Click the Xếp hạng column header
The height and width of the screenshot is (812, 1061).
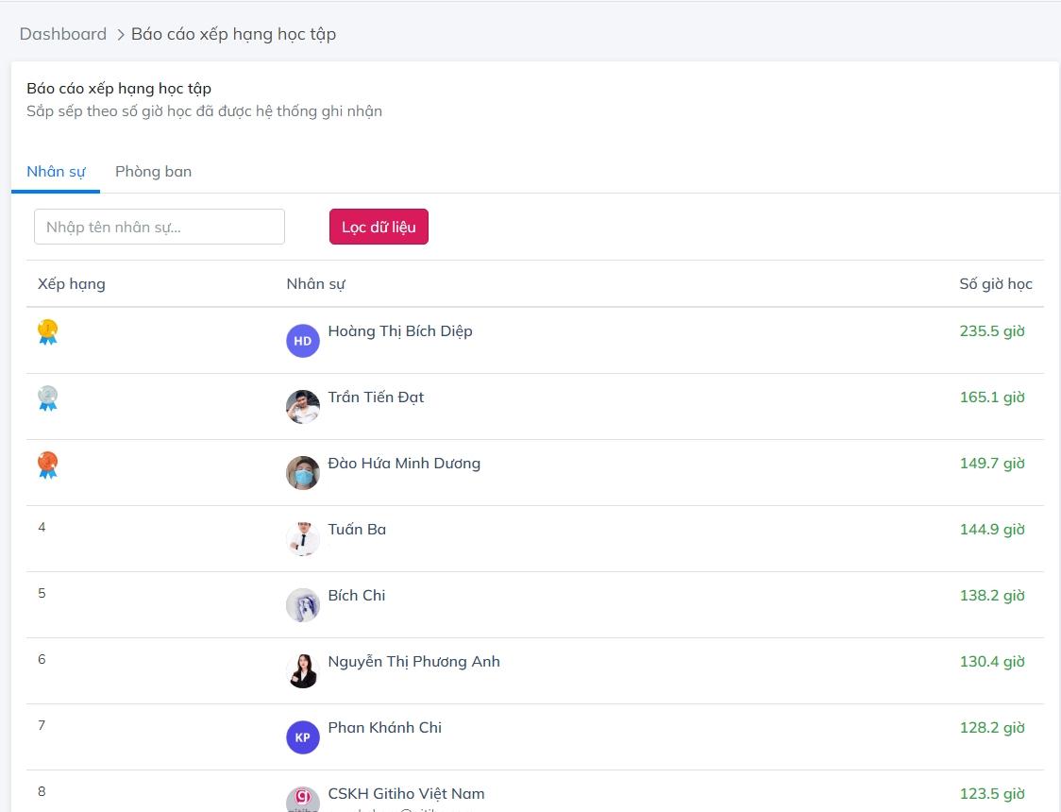72,284
